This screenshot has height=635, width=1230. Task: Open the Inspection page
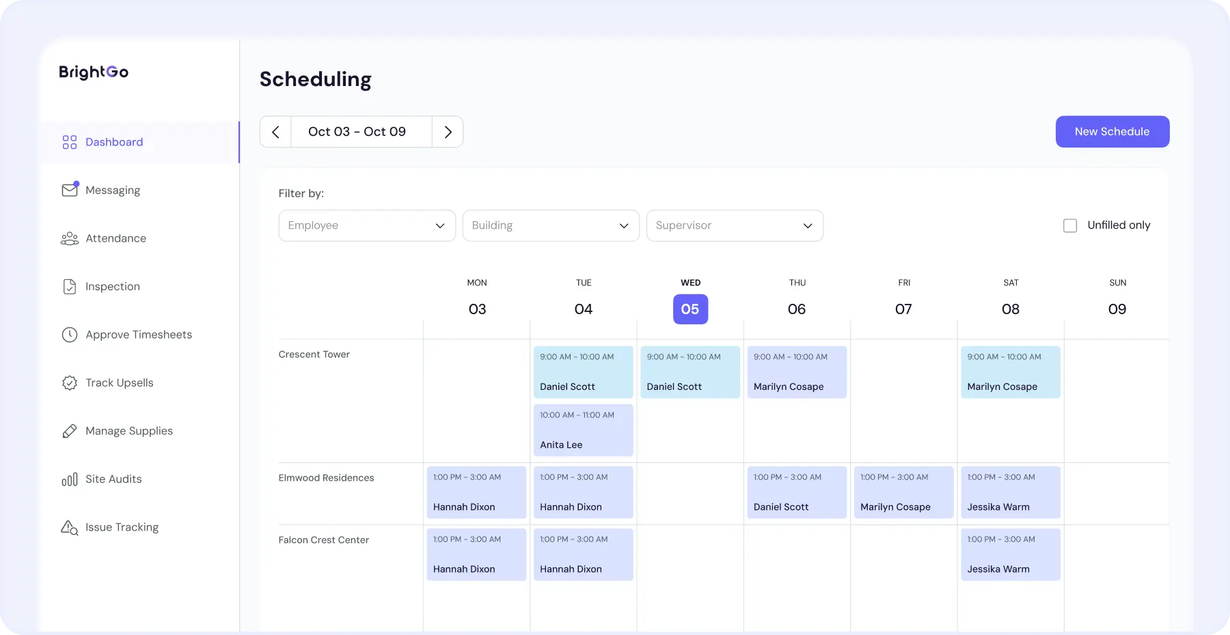click(70, 286)
